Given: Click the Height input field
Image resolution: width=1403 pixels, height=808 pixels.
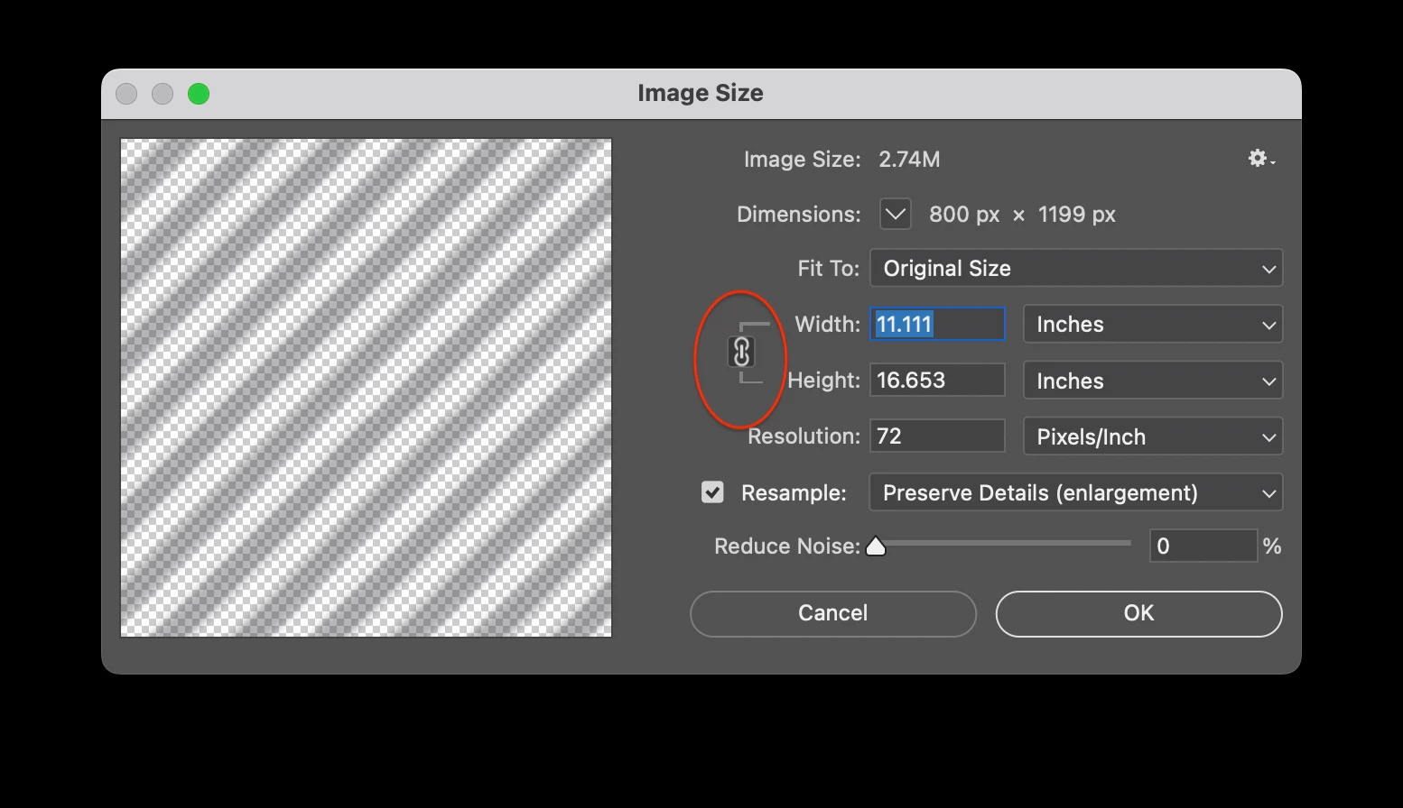Looking at the screenshot, I should click(937, 381).
